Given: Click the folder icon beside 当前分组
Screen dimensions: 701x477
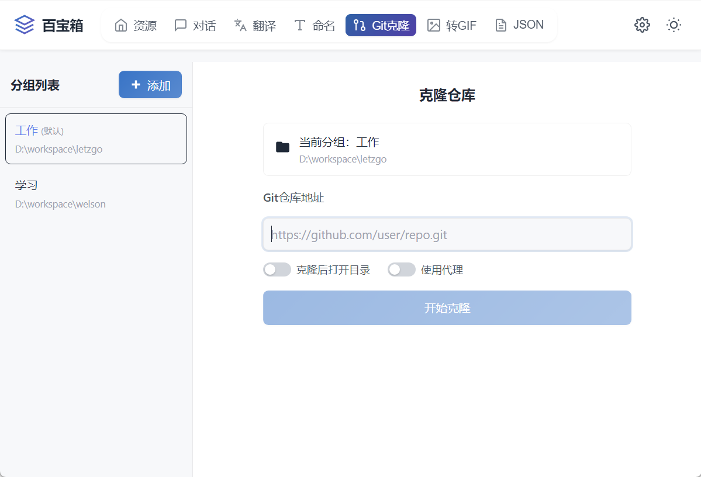Looking at the screenshot, I should (x=282, y=147).
